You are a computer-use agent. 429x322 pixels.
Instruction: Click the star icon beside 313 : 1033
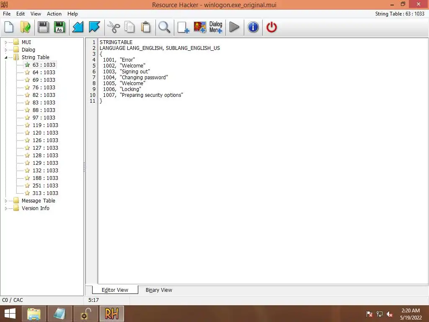[x=27, y=193]
